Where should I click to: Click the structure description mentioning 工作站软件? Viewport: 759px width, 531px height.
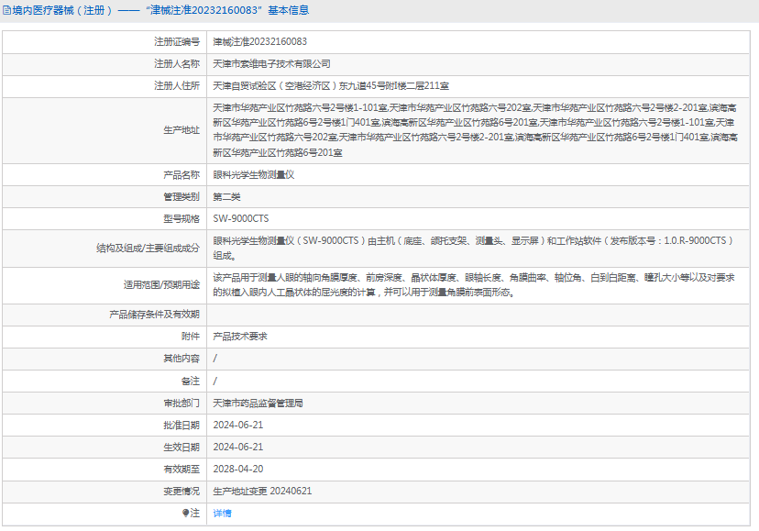473,248
